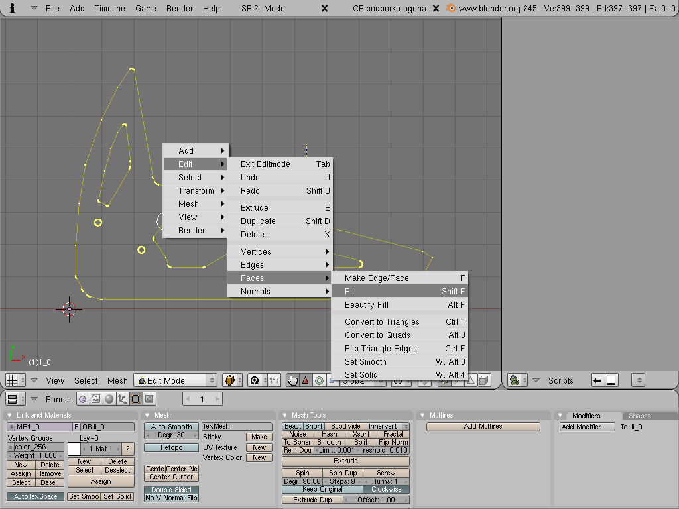Toggle Beaut subdivide option
The image size is (679, 509).
292,426
